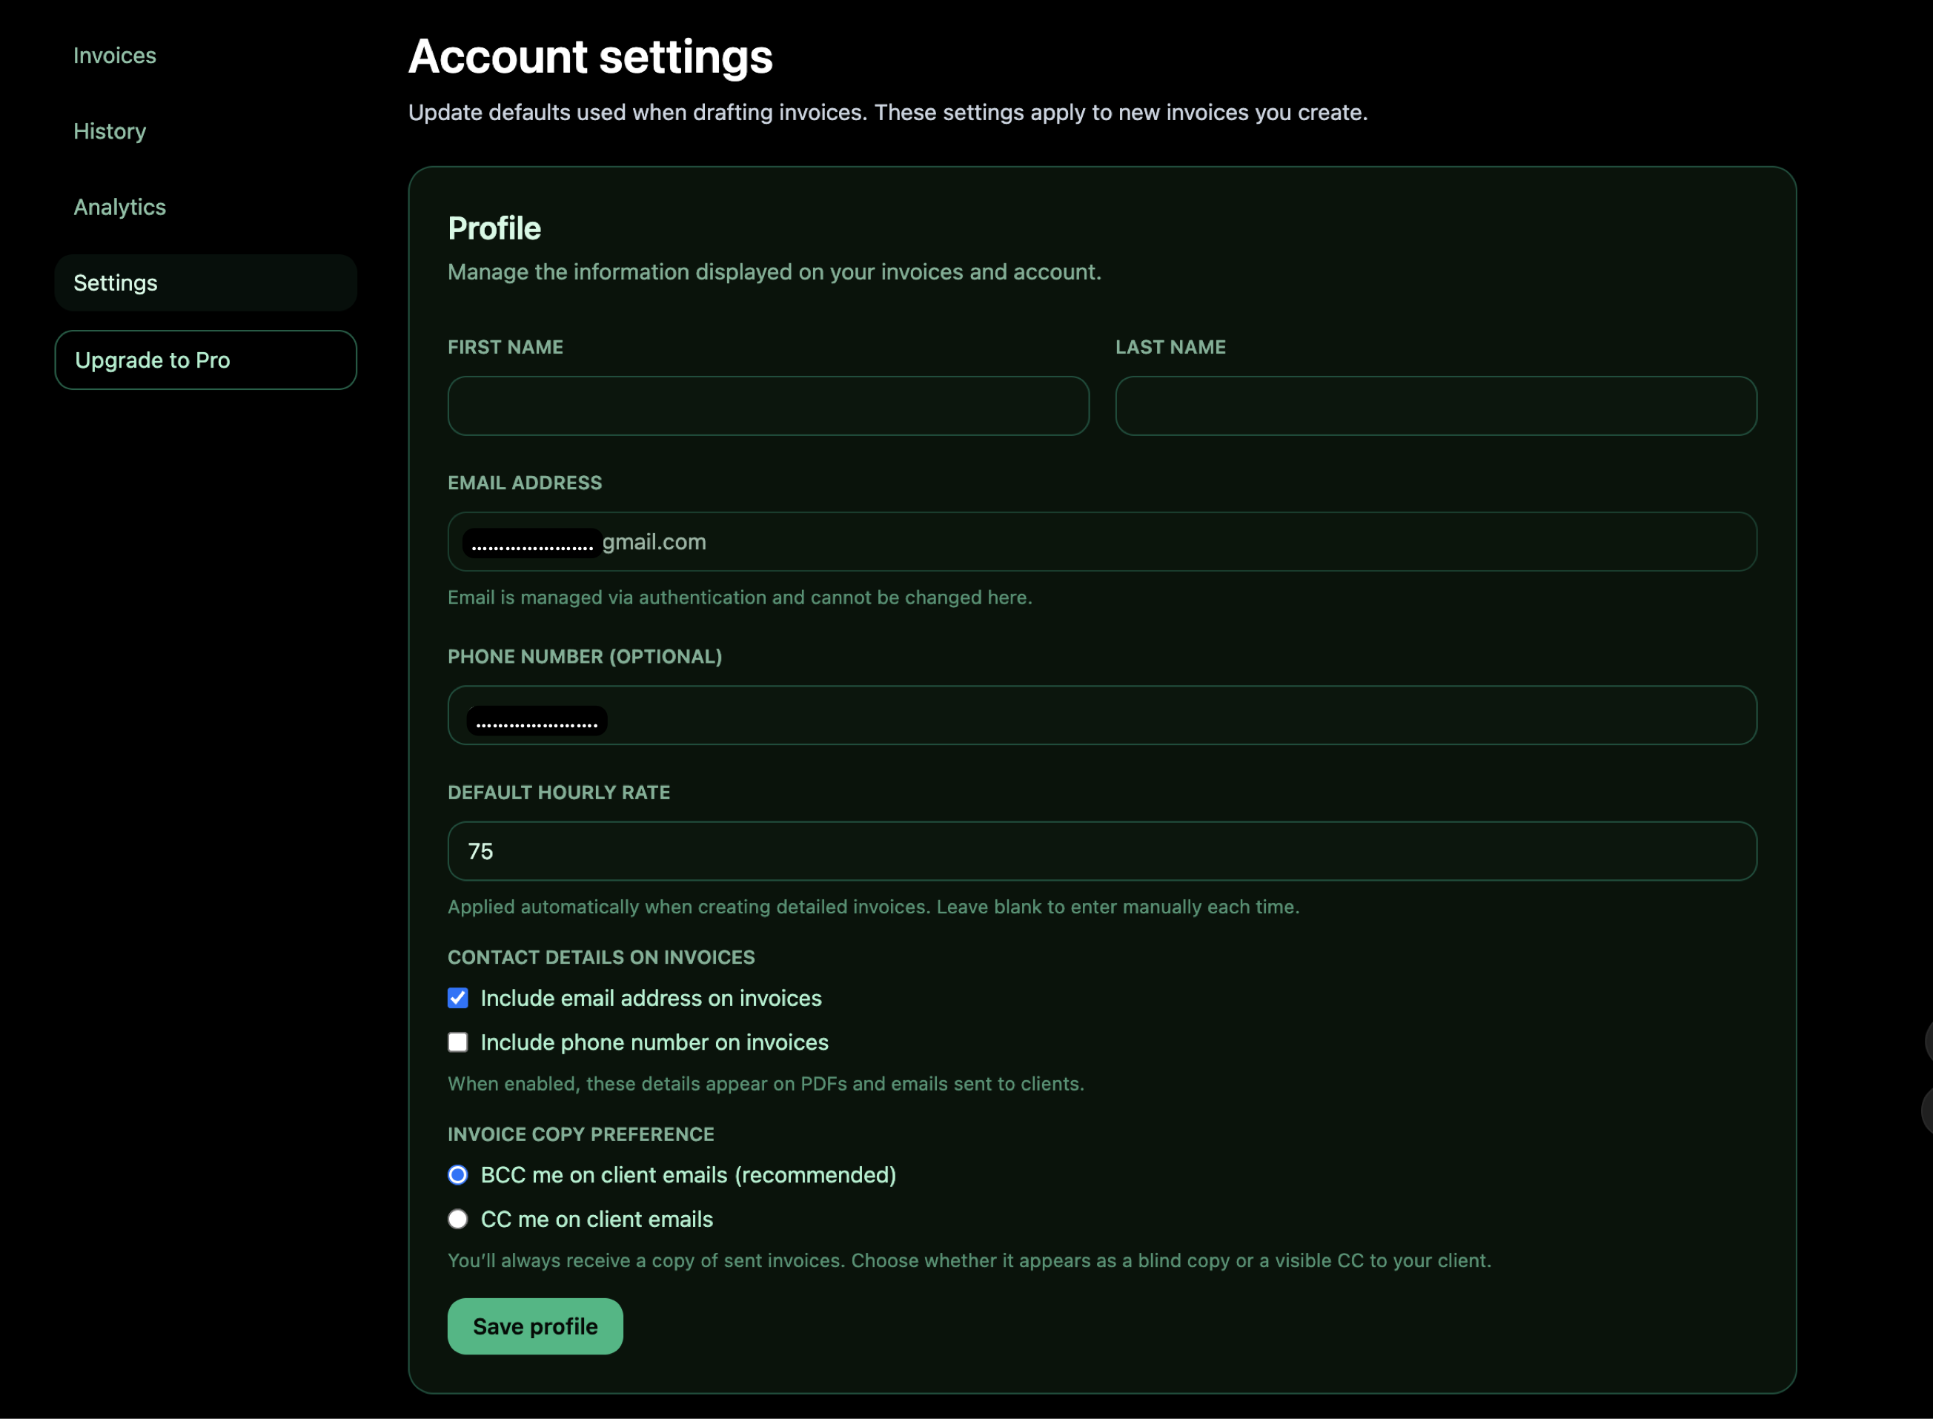Go to History in the sidebar
Screen dimensions: 1933x1419
[109, 131]
